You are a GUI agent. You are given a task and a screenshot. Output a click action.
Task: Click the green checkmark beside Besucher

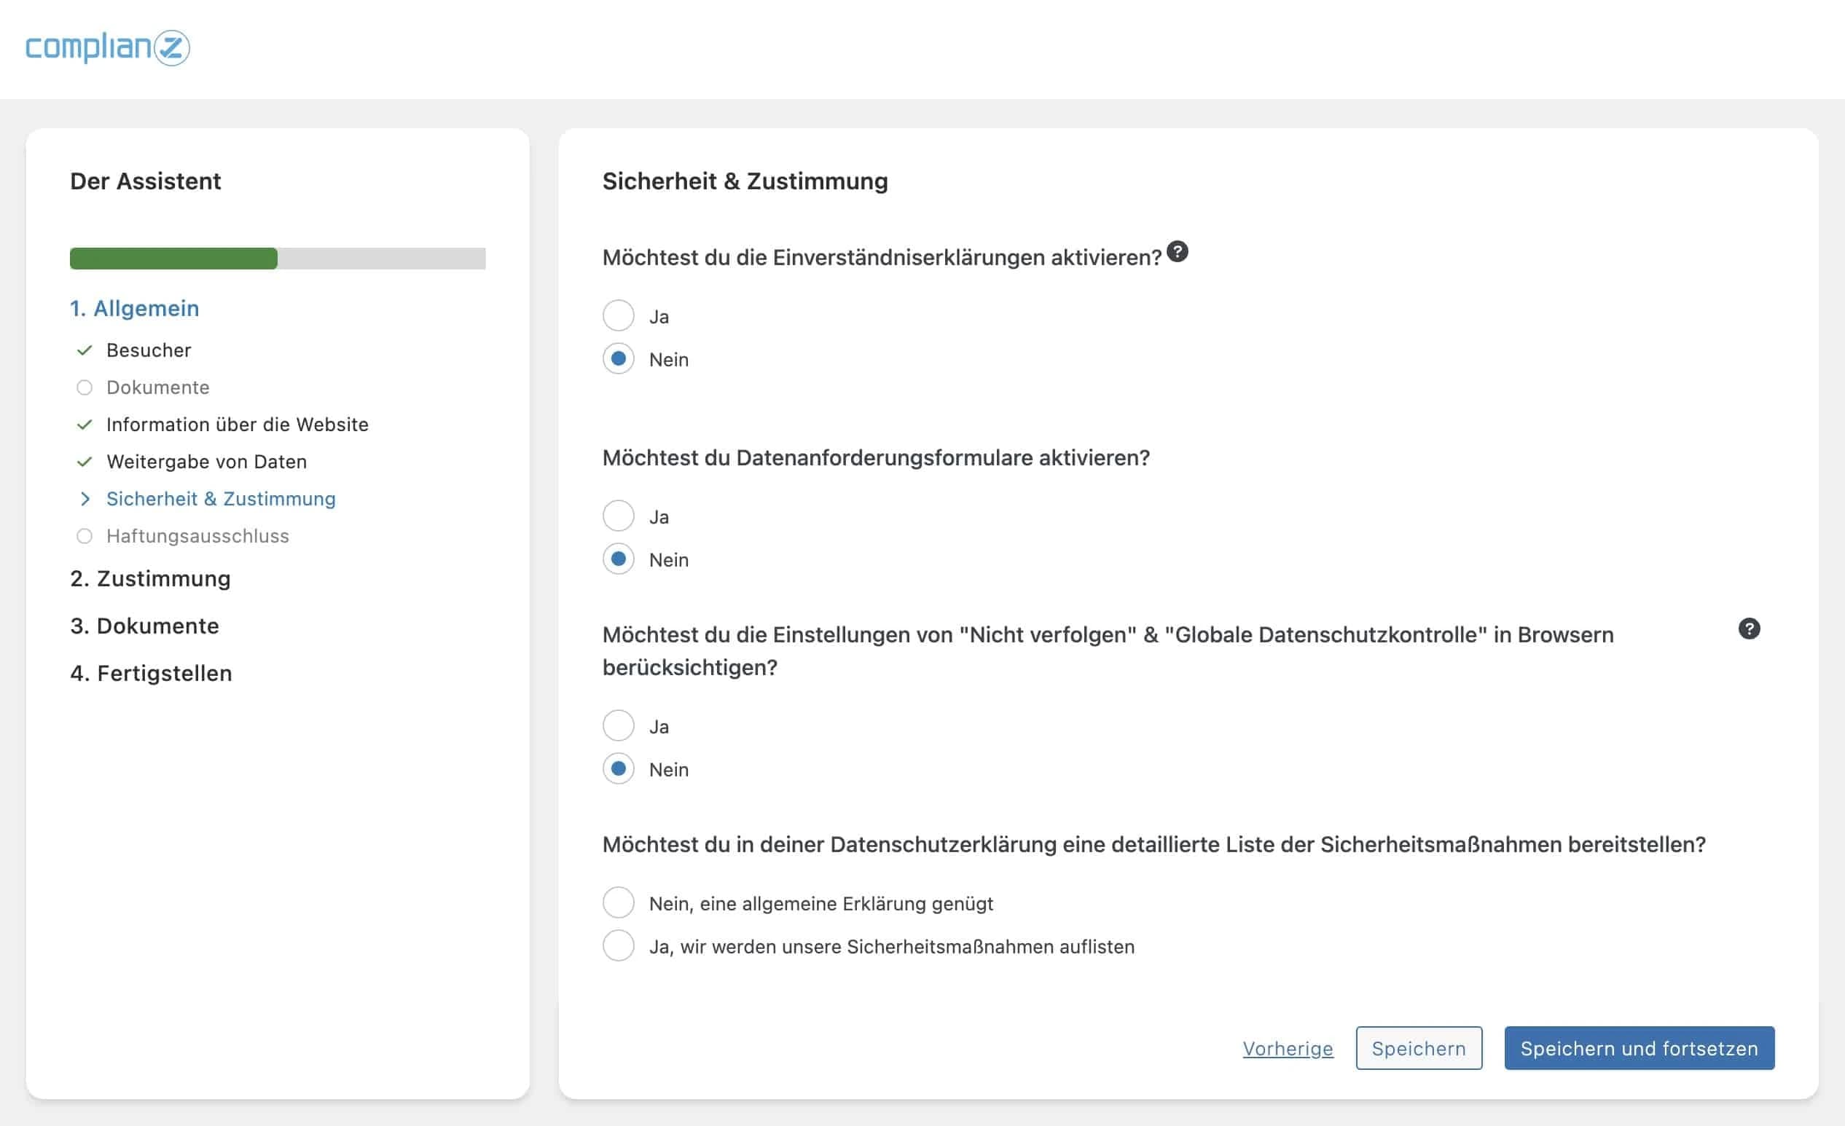pos(84,350)
